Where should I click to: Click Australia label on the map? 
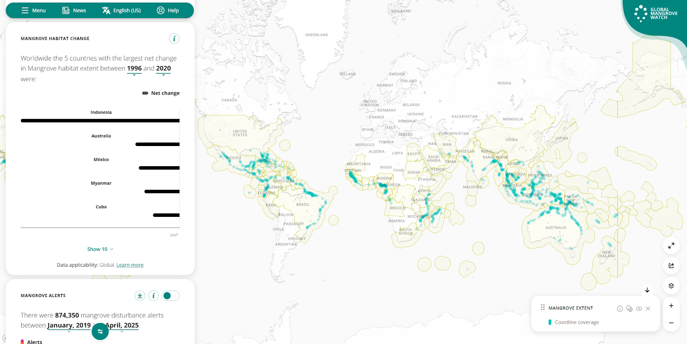(x=556, y=228)
